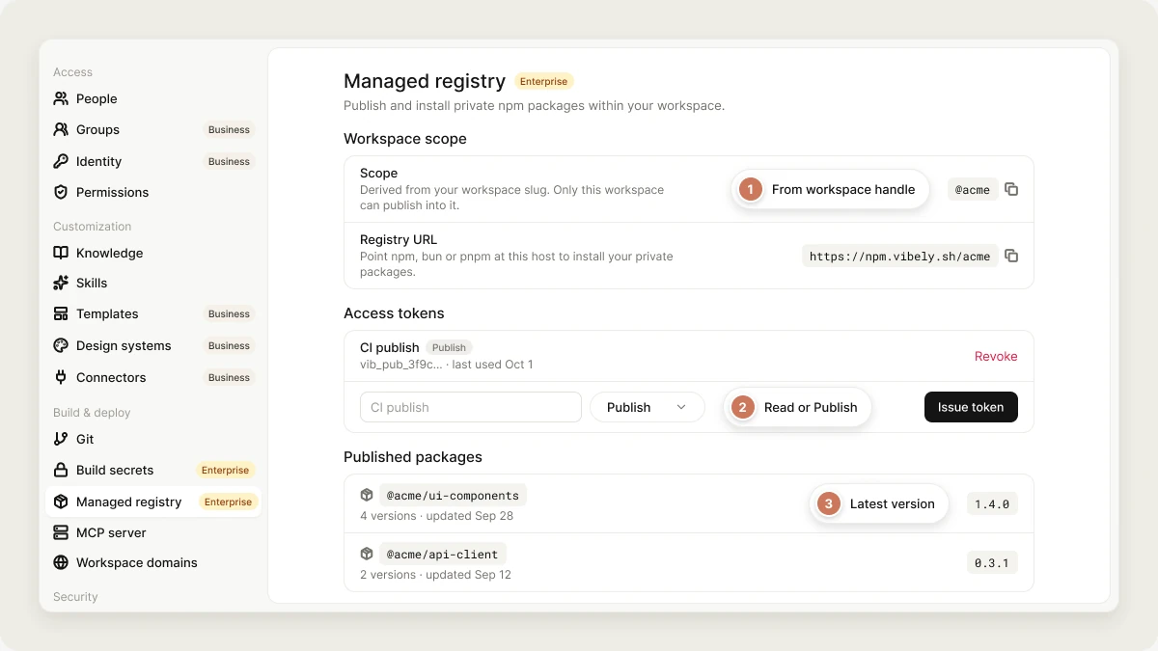Open the Permissions page
Image resolution: width=1158 pixels, height=651 pixels.
(152, 192)
